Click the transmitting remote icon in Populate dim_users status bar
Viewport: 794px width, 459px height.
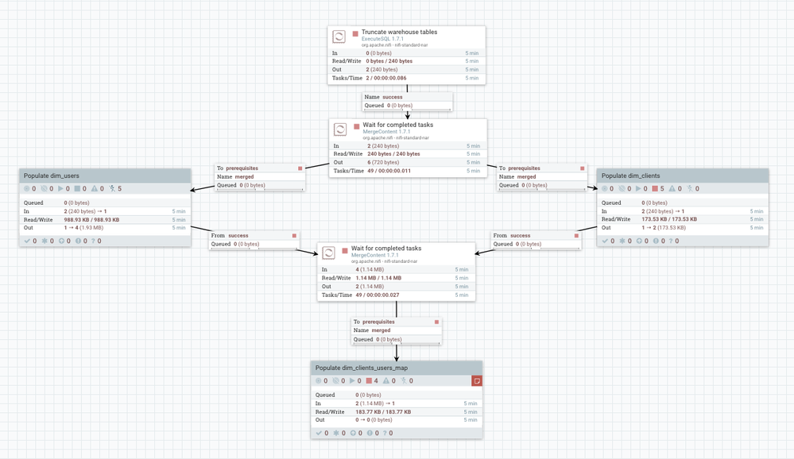[26, 189]
